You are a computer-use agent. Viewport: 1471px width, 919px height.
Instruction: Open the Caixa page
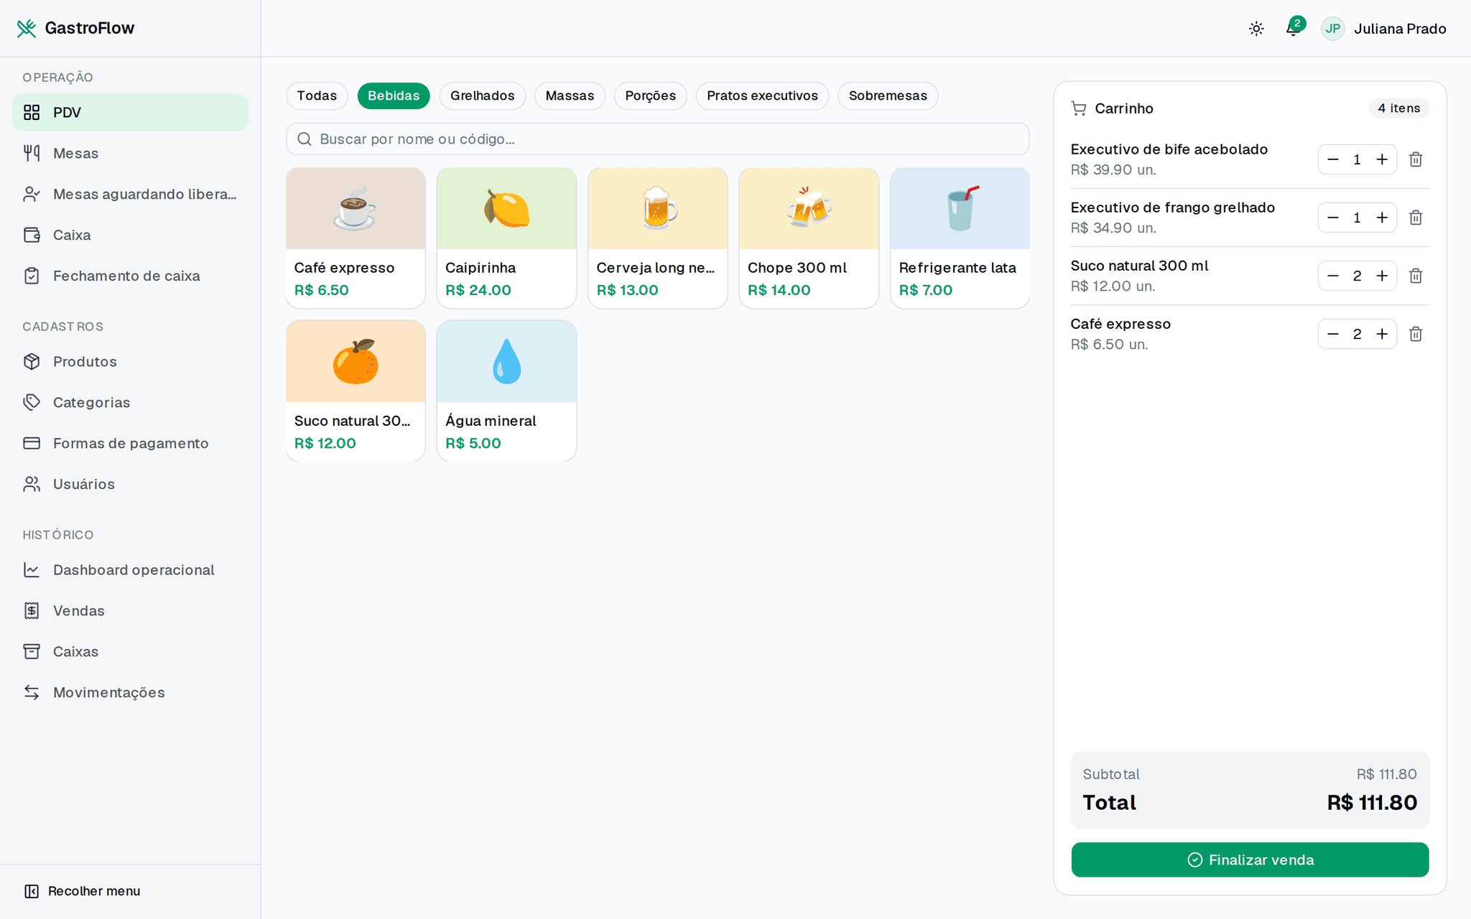pos(130,235)
